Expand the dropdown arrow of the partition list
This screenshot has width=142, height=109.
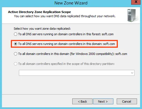pos(132,73)
